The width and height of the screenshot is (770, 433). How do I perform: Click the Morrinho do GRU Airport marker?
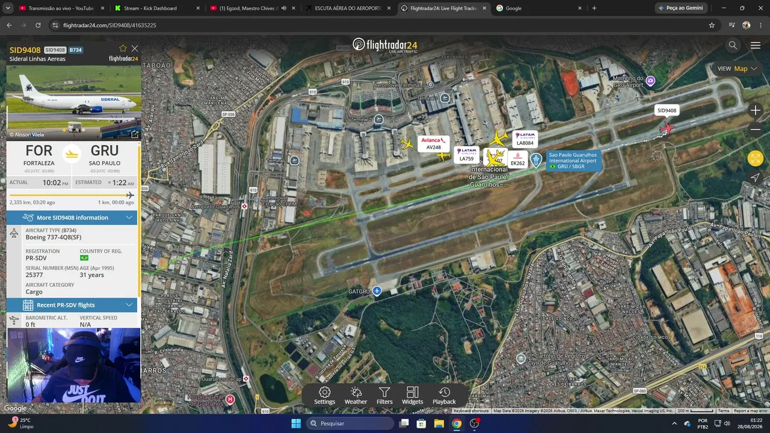(650, 81)
